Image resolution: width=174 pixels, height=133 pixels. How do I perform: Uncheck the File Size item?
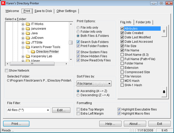122,46
